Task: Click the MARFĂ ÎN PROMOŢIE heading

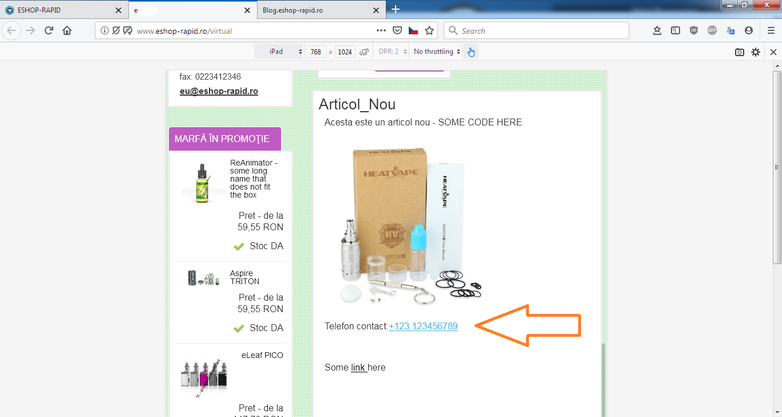Action: click(222, 139)
